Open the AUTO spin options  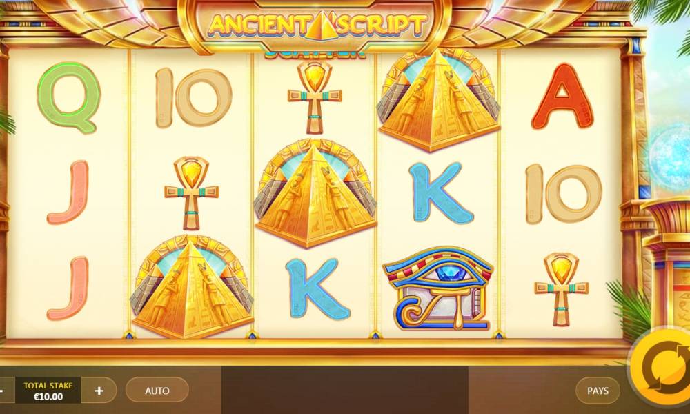157,390
